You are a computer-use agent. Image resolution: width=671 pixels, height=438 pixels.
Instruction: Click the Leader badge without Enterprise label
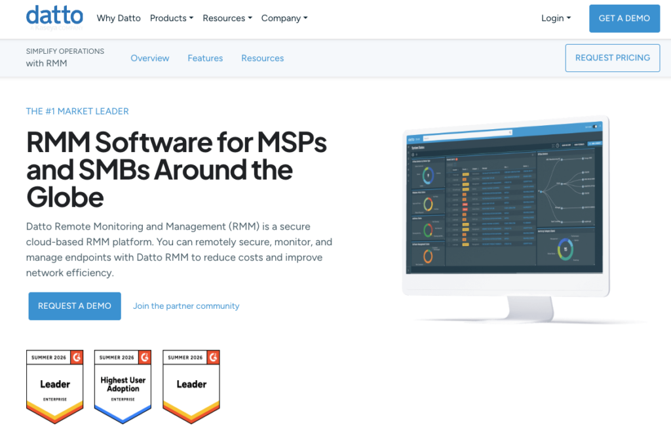[x=191, y=387]
